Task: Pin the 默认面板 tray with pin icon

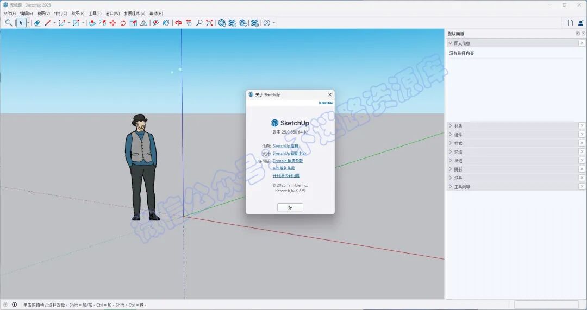Action: pyautogui.click(x=578, y=34)
